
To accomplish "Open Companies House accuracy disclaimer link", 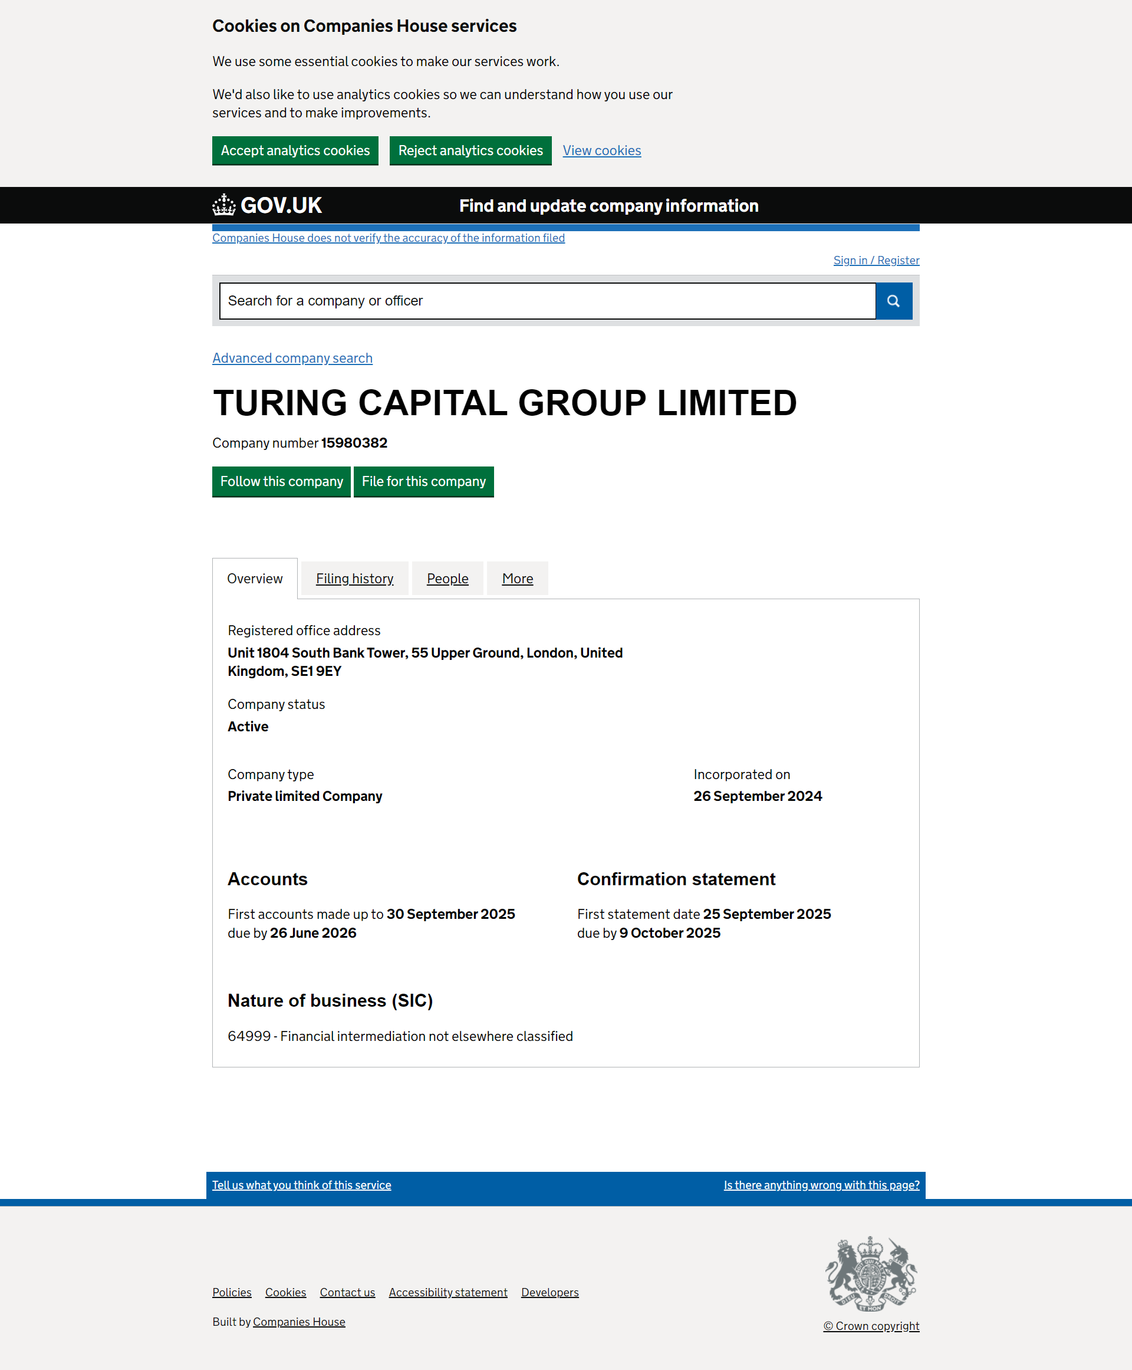I will click(x=389, y=238).
